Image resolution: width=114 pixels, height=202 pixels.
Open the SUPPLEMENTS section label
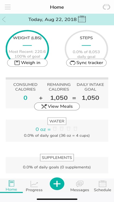[57, 158]
